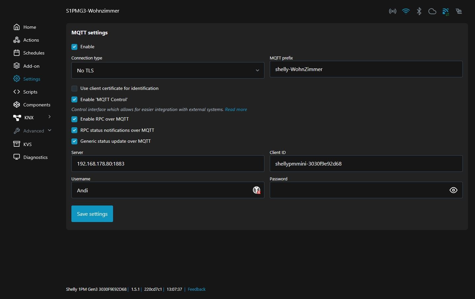
Task: Click the Wi-Fi status icon
Action: click(406, 12)
